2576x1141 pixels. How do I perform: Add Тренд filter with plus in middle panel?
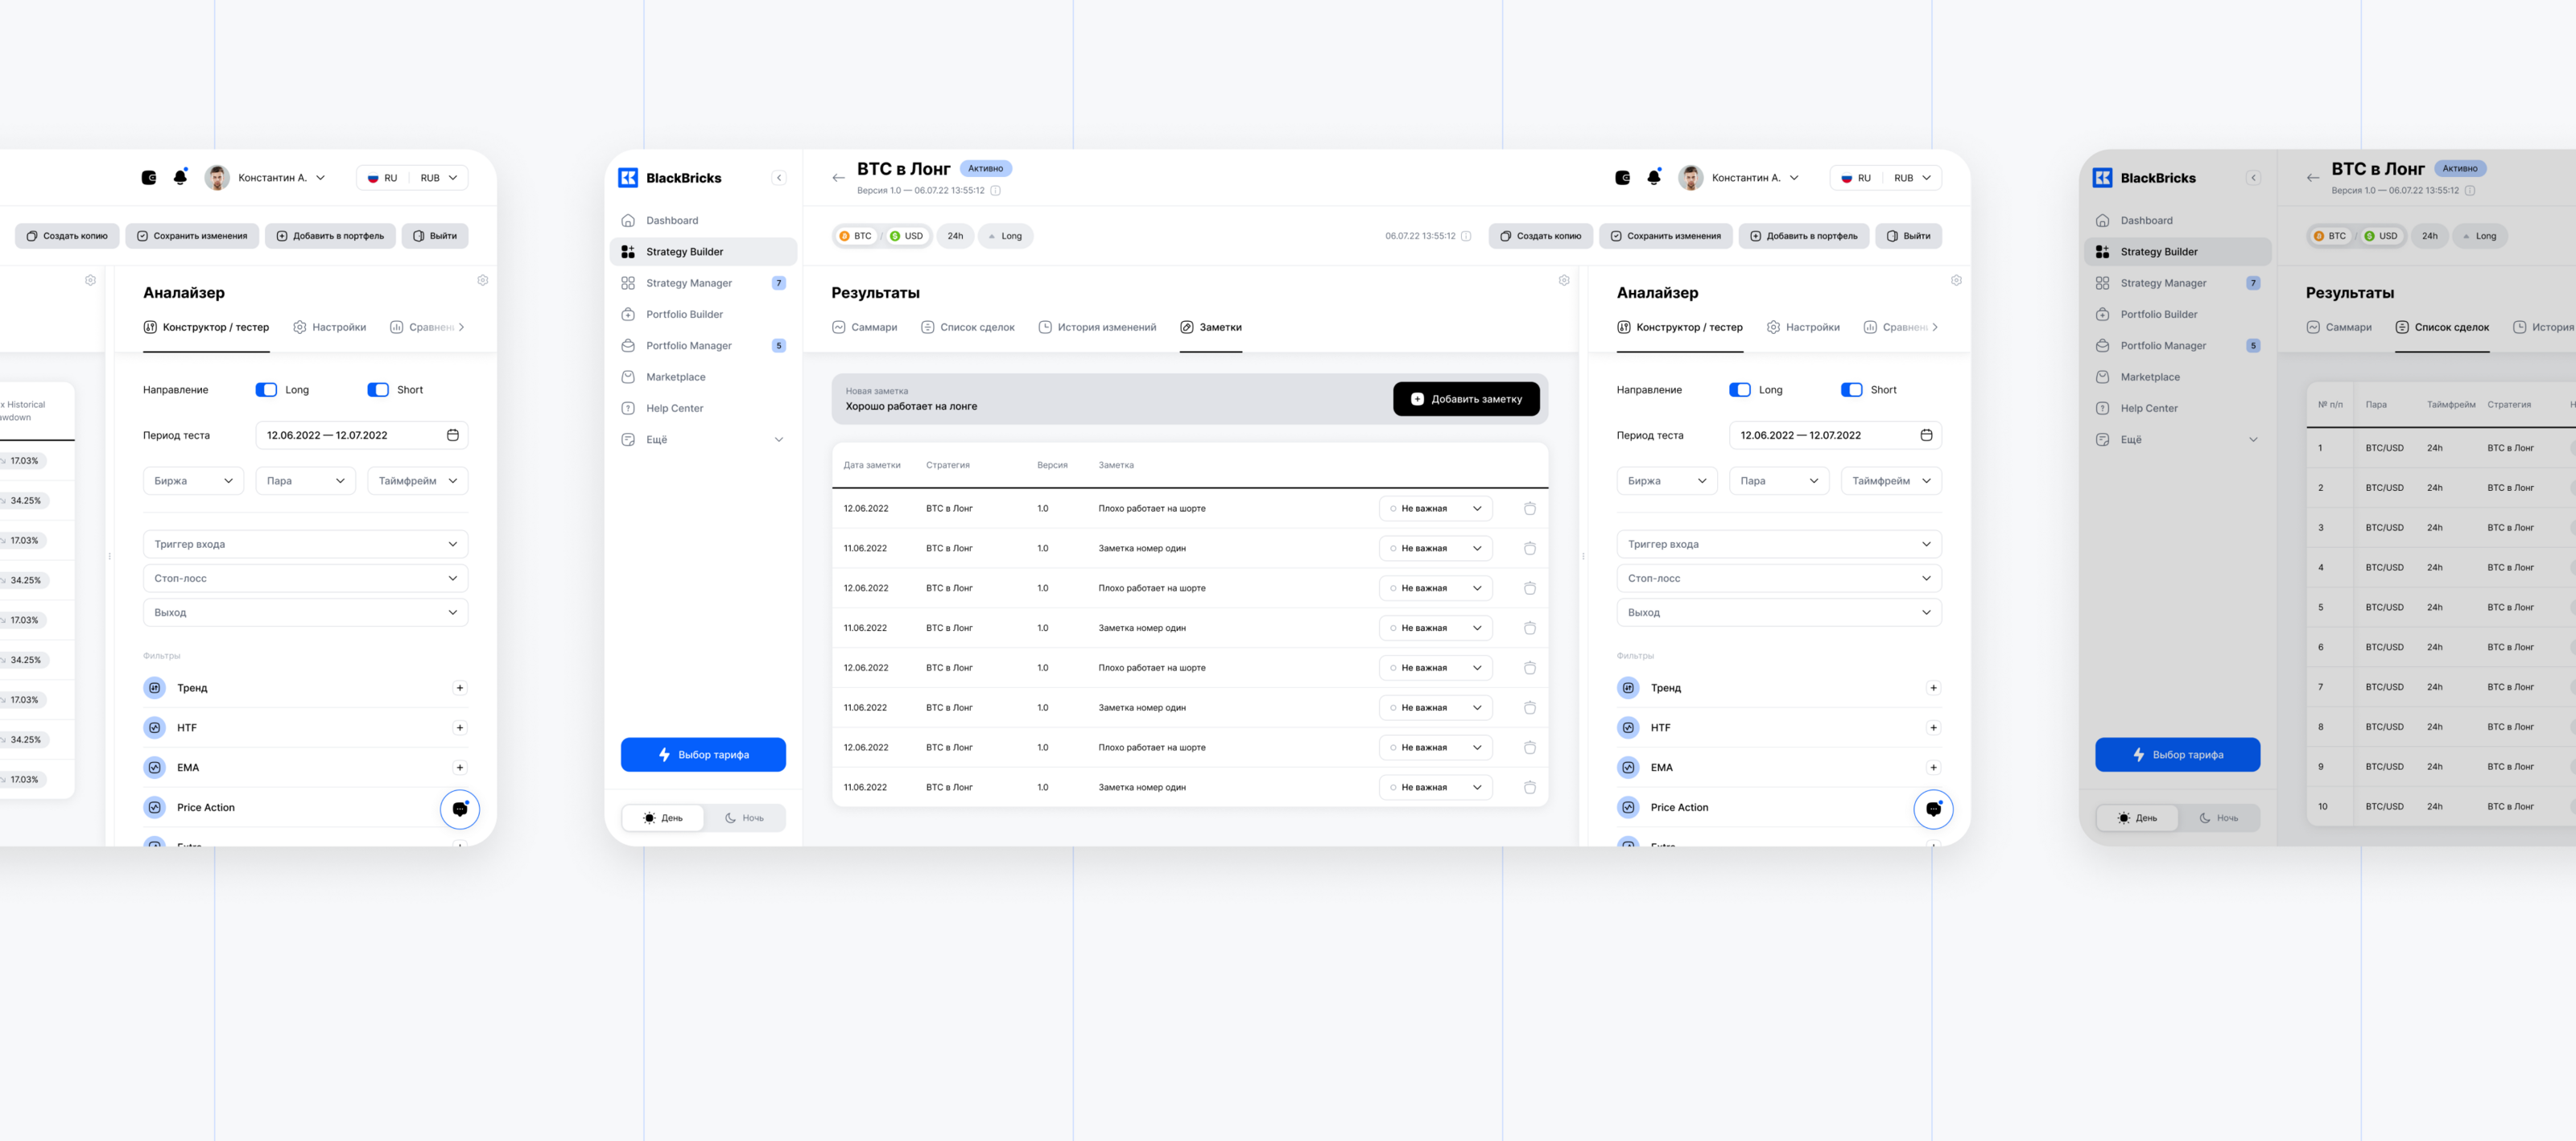[1933, 688]
